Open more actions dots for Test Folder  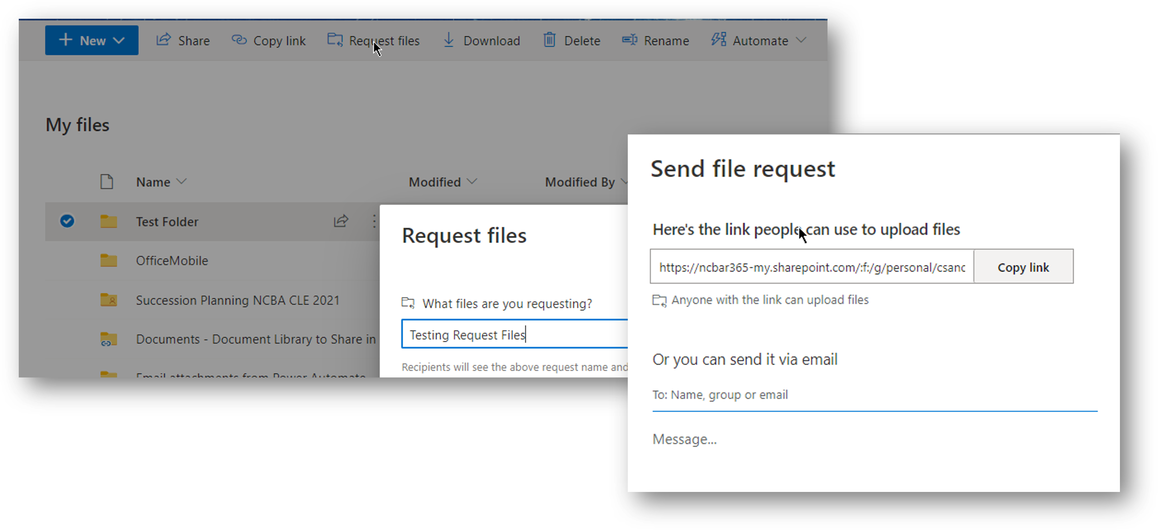374,221
